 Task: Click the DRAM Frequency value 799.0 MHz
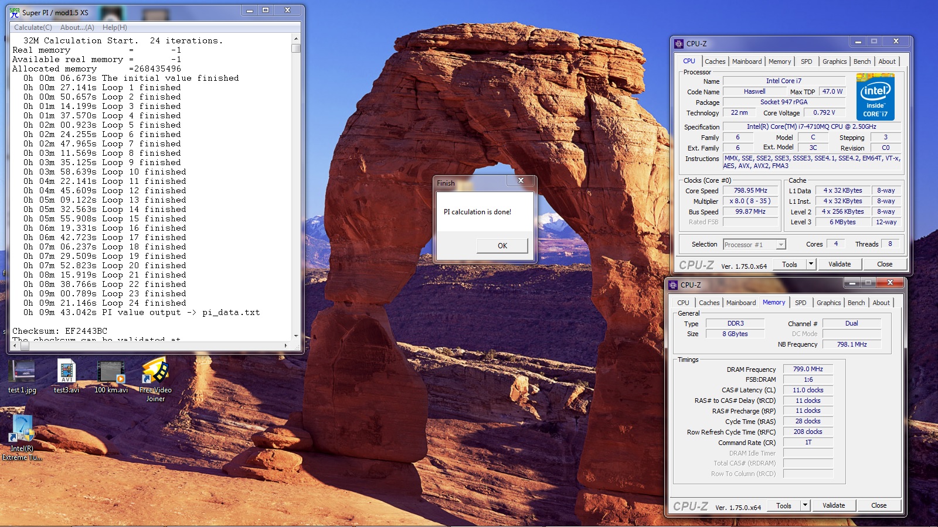click(x=808, y=369)
